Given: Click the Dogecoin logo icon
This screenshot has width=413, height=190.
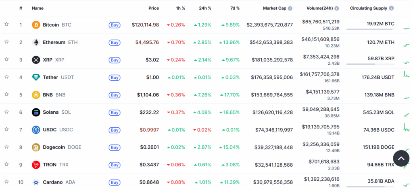Looking at the screenshot, I should point(36,147).
